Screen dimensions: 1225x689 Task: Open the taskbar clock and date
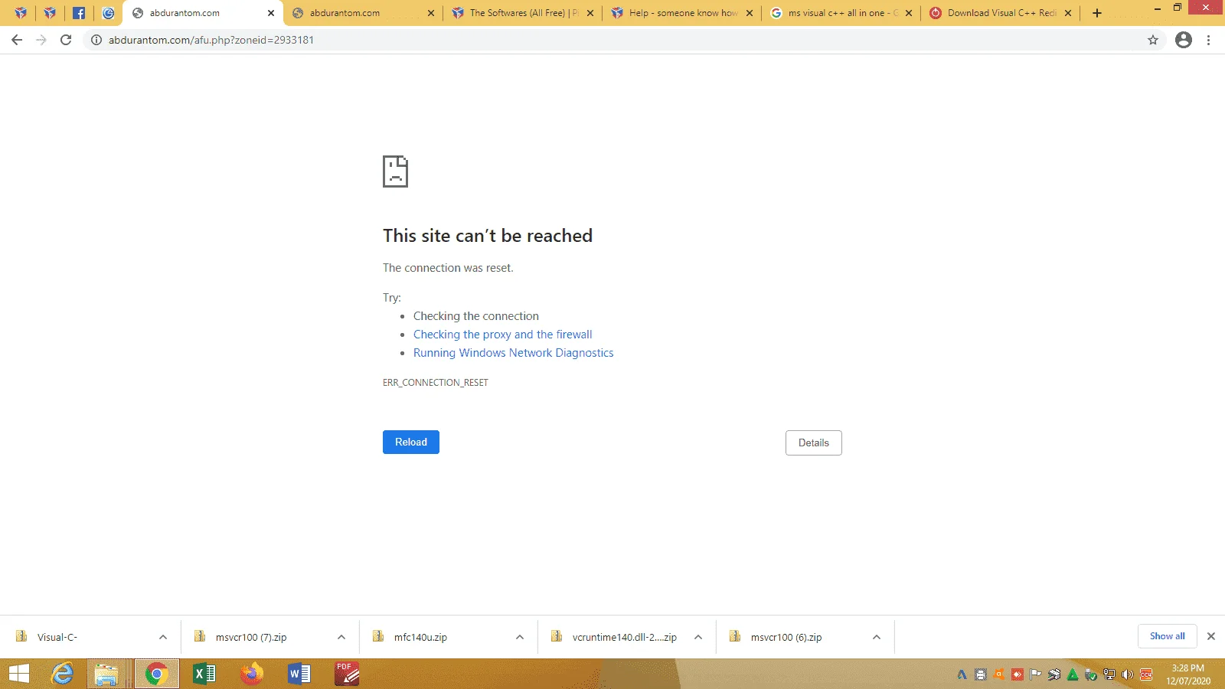1188,674
